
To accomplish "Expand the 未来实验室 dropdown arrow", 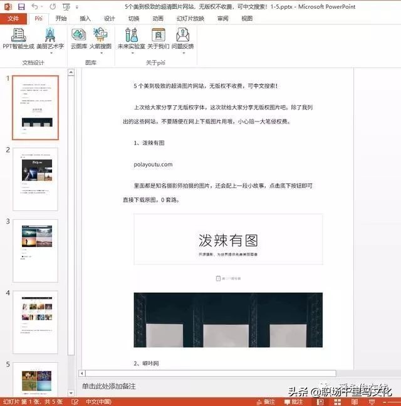I will click(x=133, y=53).
